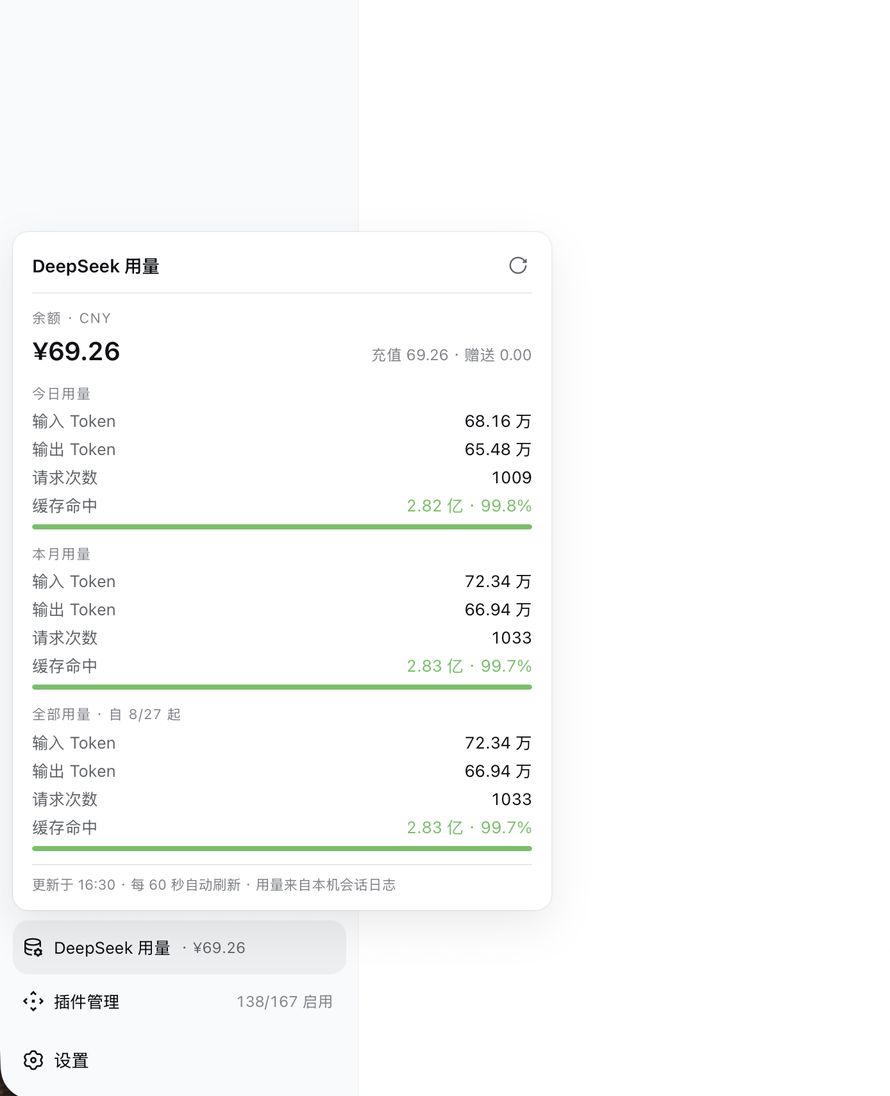Select the 全部用量 input value "72.34 万"

coord(498,743)
